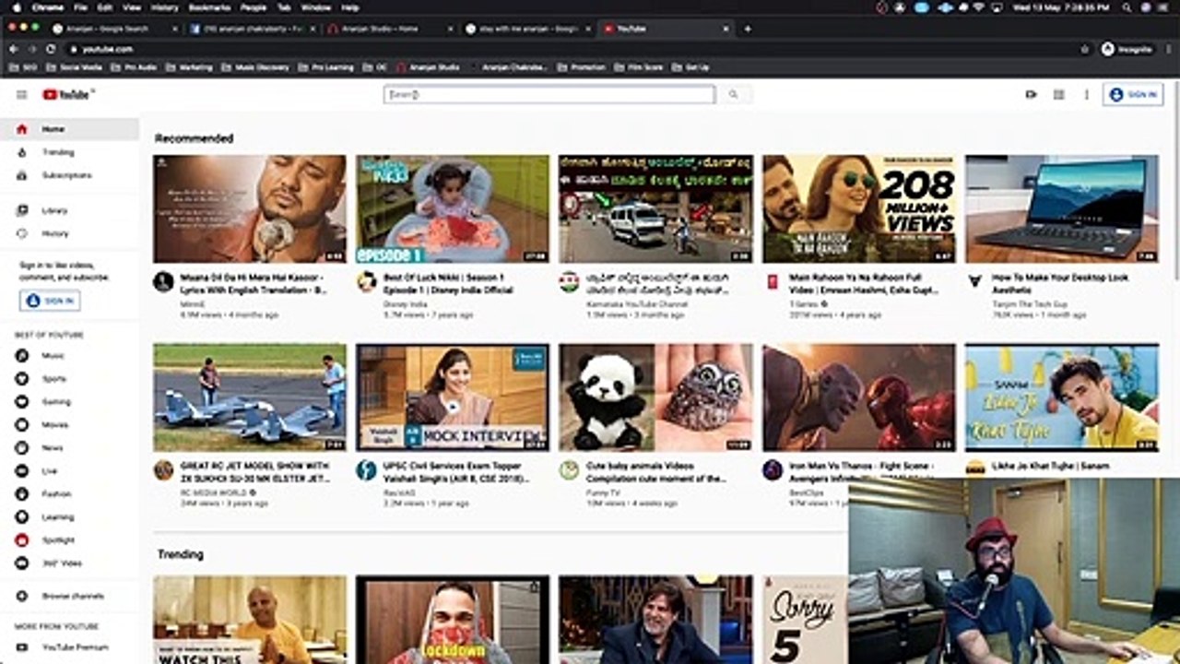Click the Trending flame icon
This screenshot has height=664, width=1180.
pyautogui.click(x=22, y=152)
